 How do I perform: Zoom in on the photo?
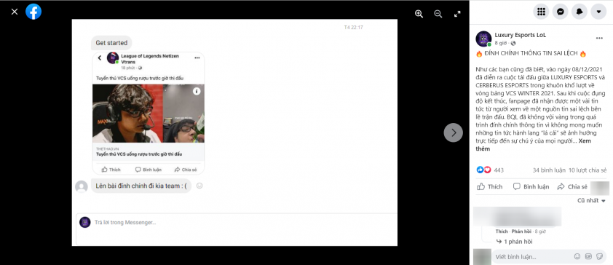click(419, 14)
